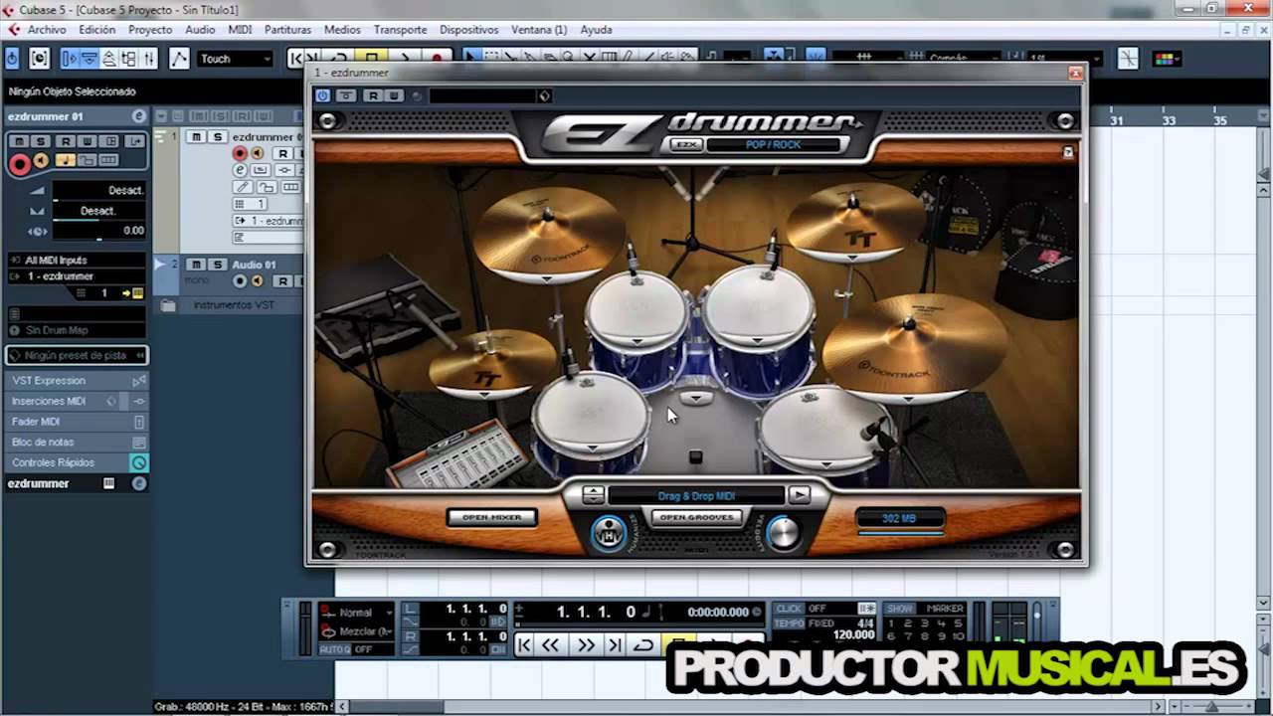
Task: Play the Drag & Drop MIDI groove preview
Action: tap(799, 494)
